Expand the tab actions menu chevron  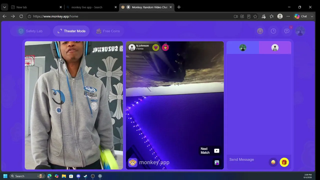point(4,7)
